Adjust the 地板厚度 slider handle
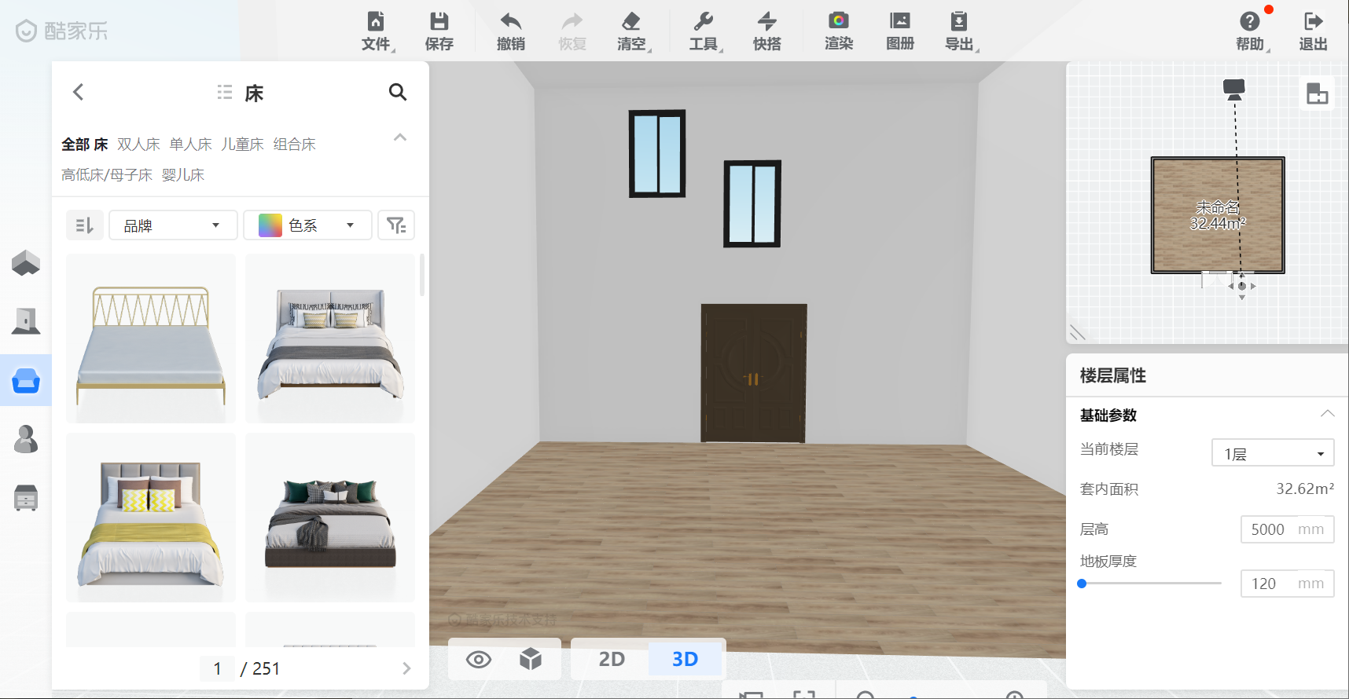 [x=1082, y=584]
